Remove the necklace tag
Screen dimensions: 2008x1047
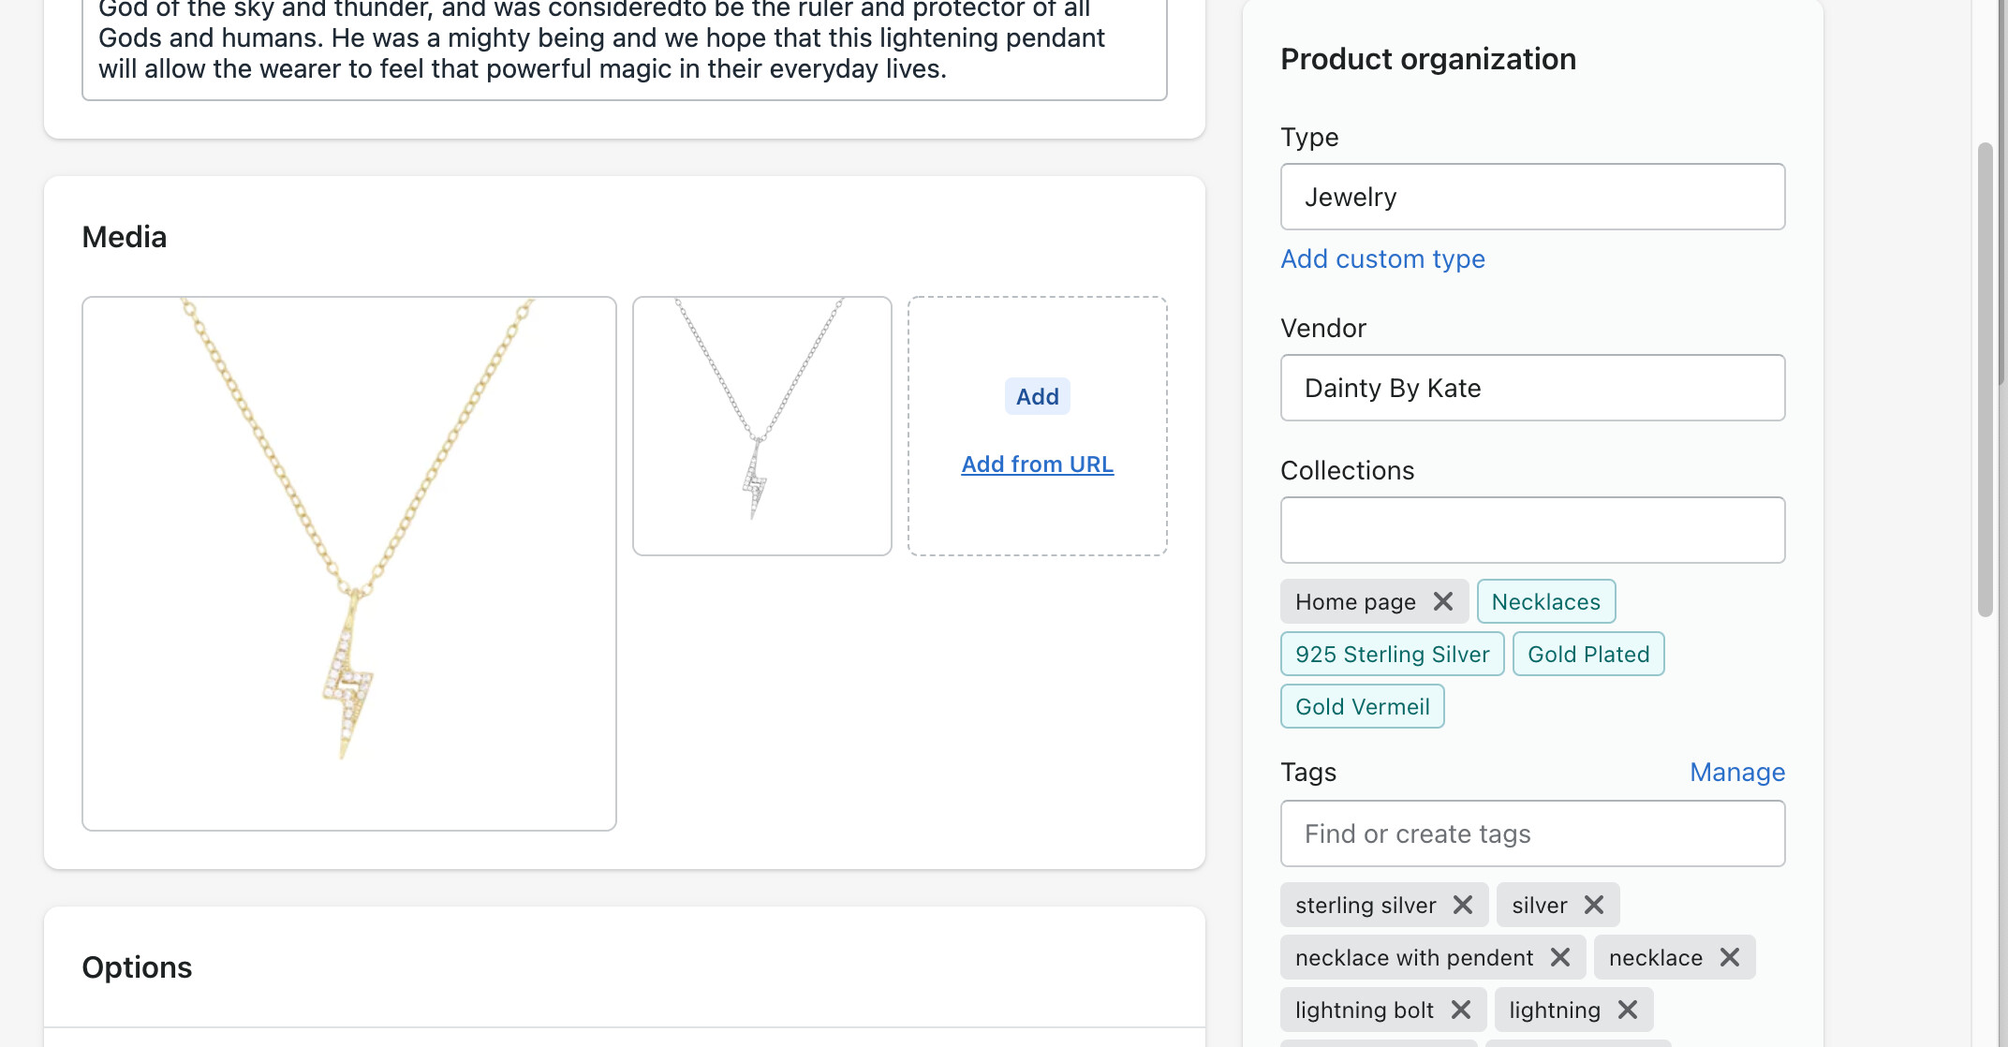(x=1730, y=957)
